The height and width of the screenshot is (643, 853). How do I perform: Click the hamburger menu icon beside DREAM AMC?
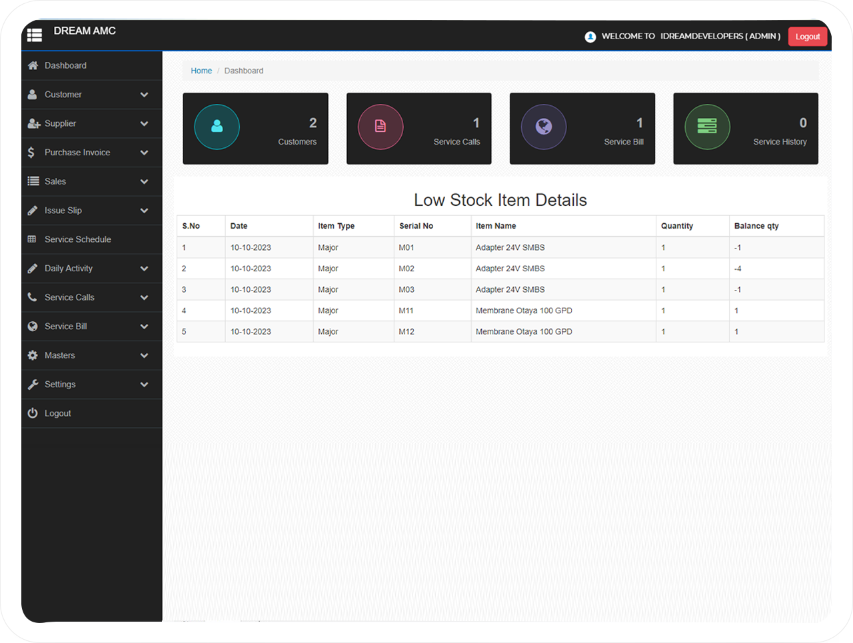coord(35,35)
